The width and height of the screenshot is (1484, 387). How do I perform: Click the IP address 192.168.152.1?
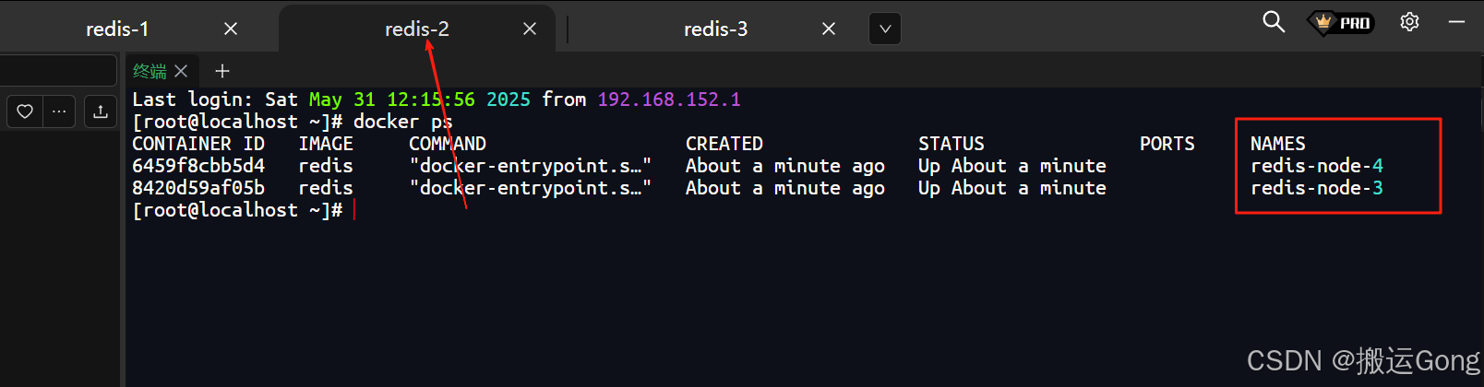[x=669, y=100]
